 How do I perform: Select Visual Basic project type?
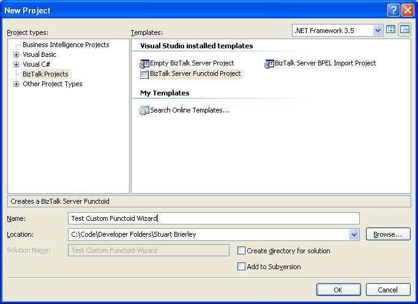(39, 54)
